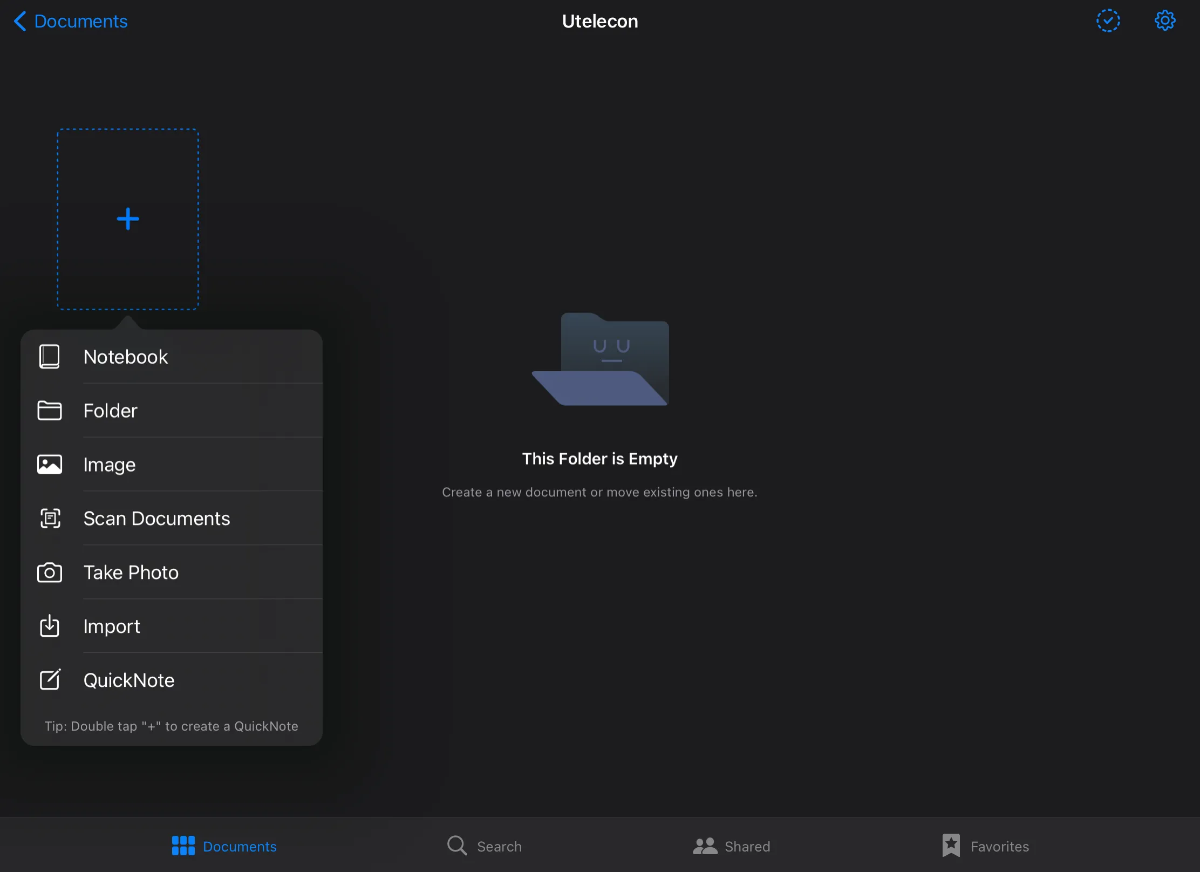Choose Folder from the popup menu
The image size is (1200, 872).
pos(111,411)
